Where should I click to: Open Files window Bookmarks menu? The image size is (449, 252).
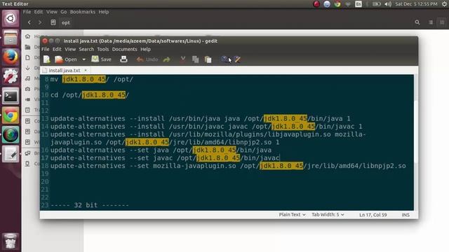83,12
